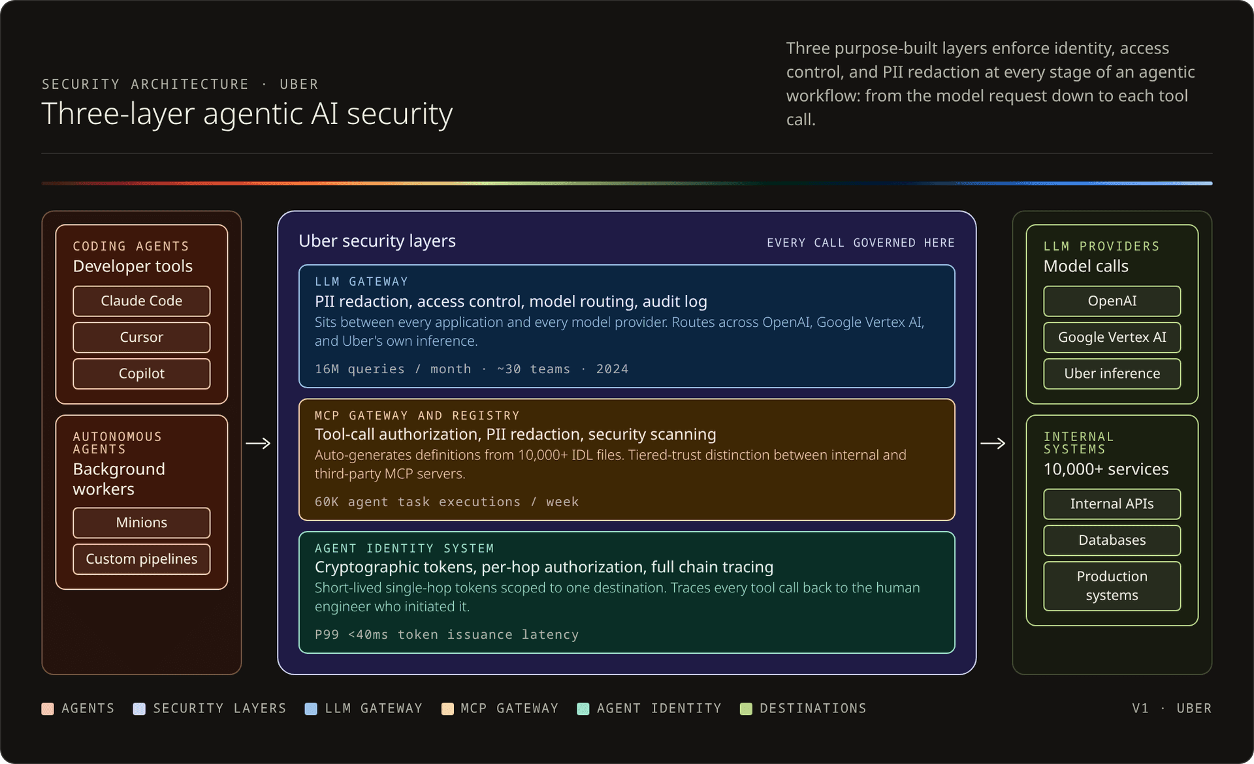
Task: Select the Databases box
Action: (1112, 540)
